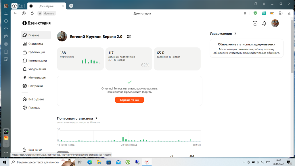Close the Дзен-студия tab
This screenshot has width=295, height=166.
[63, 6]
